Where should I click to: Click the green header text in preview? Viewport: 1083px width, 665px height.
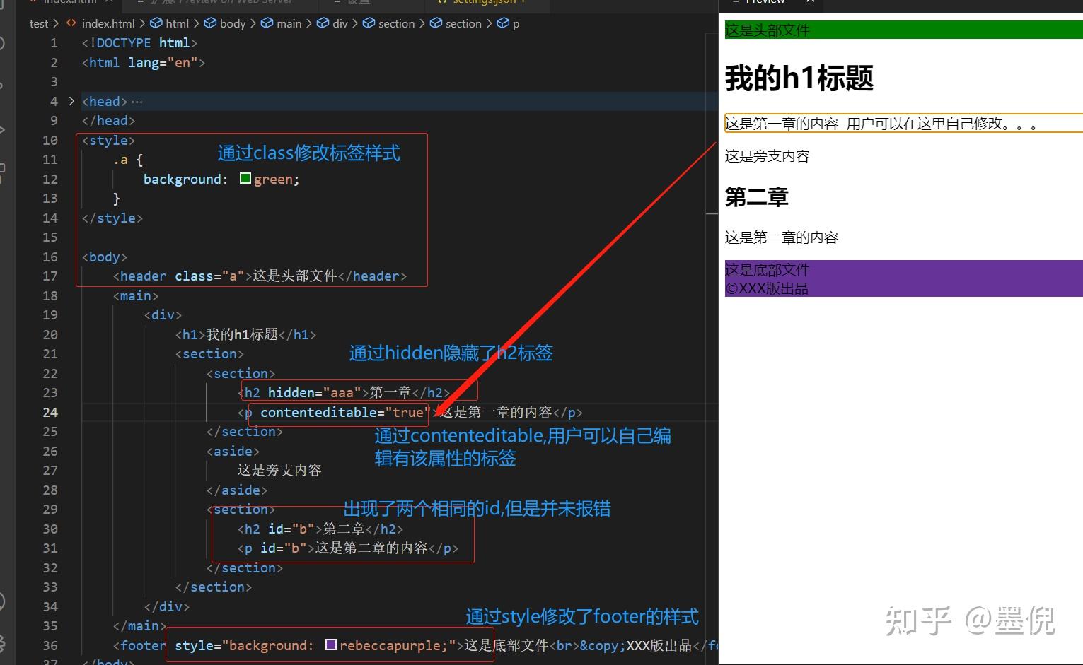(x=768, y=30)
